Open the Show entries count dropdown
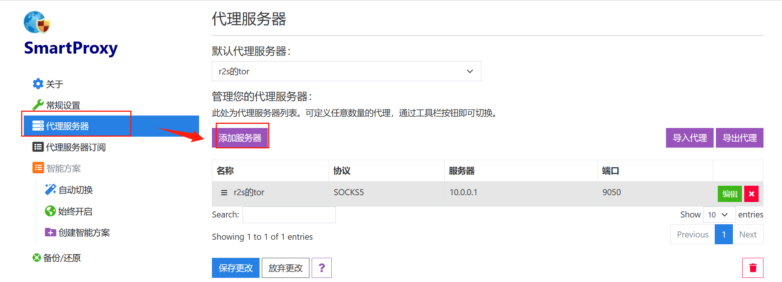 [719, 214]
